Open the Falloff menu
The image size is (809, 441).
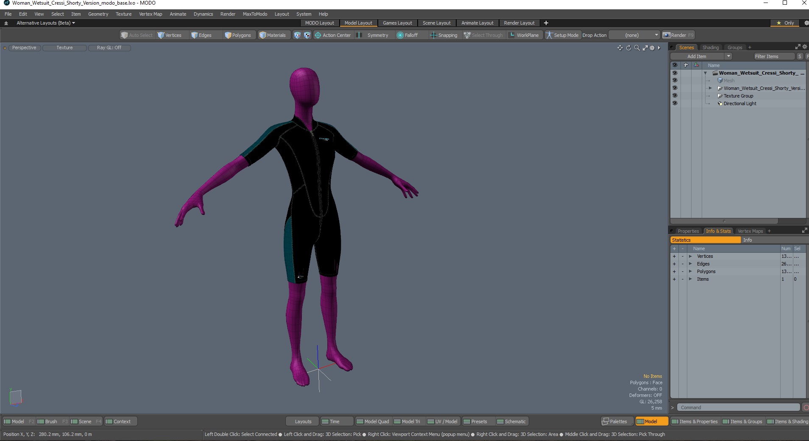(407, 35)
